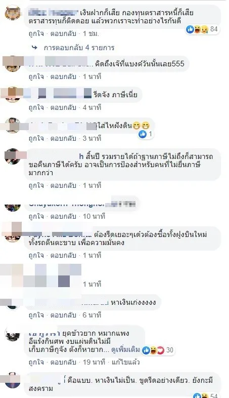
Task: Like the comment รีดจัง ภาษีเนี่ย
Action: [x=36, y=107]
